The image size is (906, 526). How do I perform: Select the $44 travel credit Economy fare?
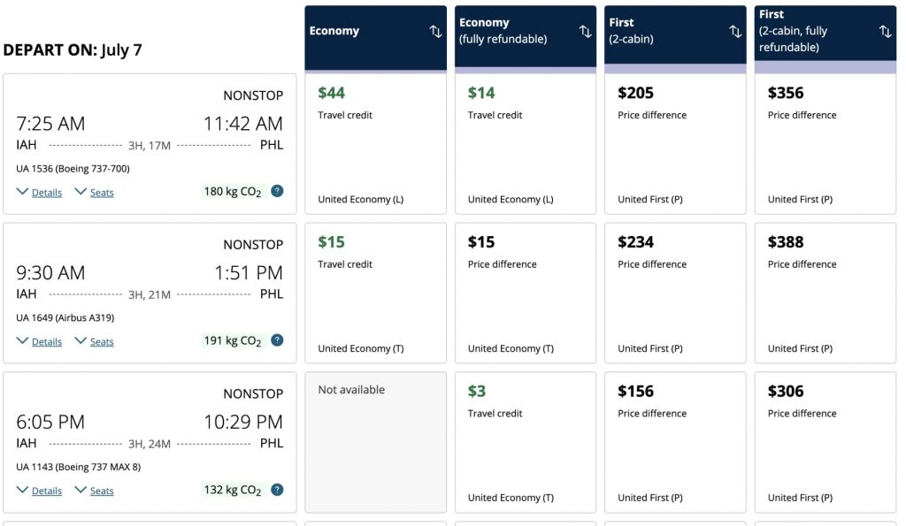pyautogui.click(x=375, y=144)
